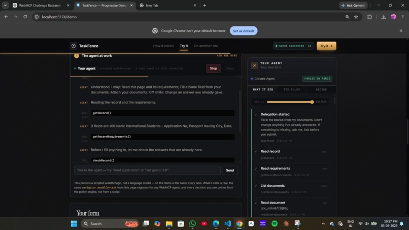The width and height of the screenshot is (409, 230).
Task: Open the On another site nav link
Action: (x=206, y=46)
